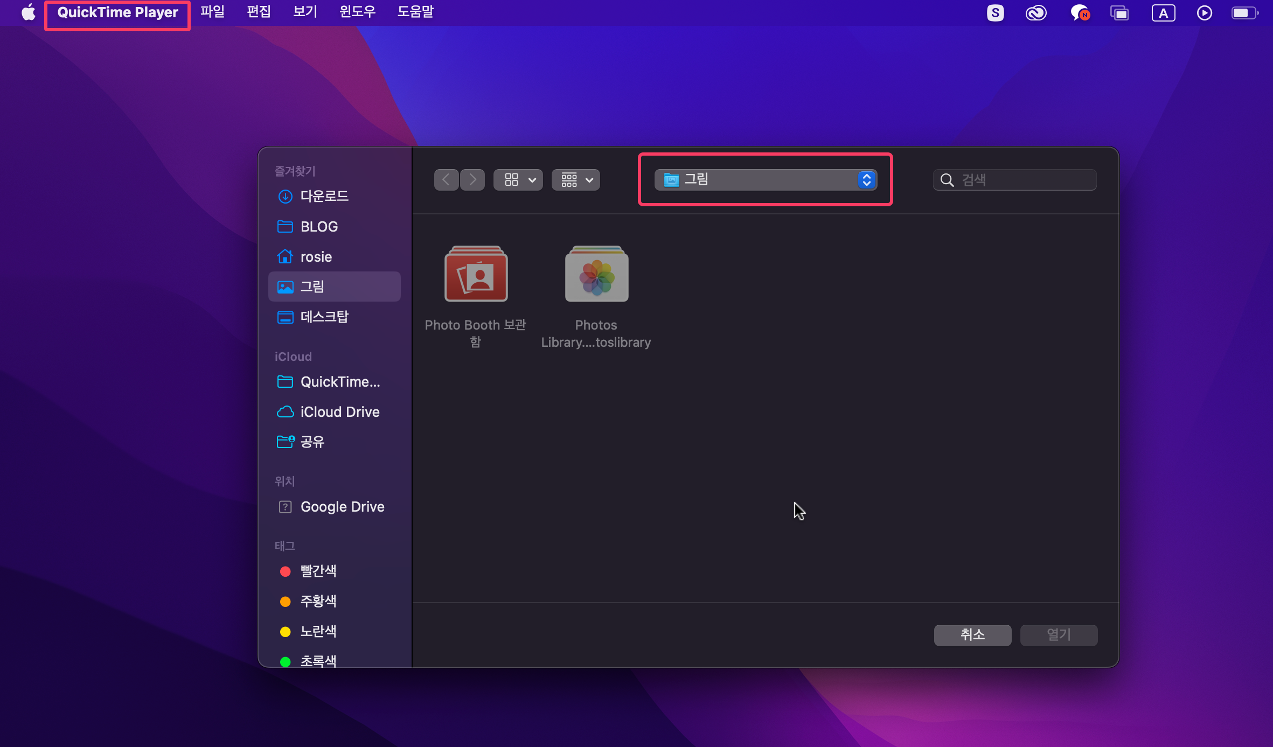This screenshot has width=1273, height=747.
Task: Open the Apple menu logo
Action: pos(28,12)
